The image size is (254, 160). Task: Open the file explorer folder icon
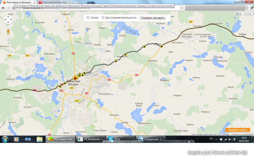coord(39,139)
